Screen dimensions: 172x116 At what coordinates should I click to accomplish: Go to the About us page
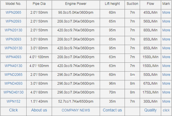pyautogui.click(x=39, y=110)
